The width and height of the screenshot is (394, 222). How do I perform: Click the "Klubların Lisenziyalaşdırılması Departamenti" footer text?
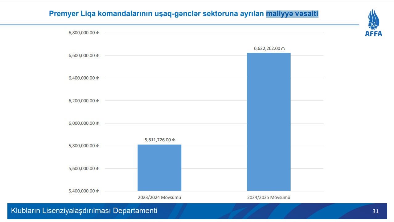[x=84, y=211]
